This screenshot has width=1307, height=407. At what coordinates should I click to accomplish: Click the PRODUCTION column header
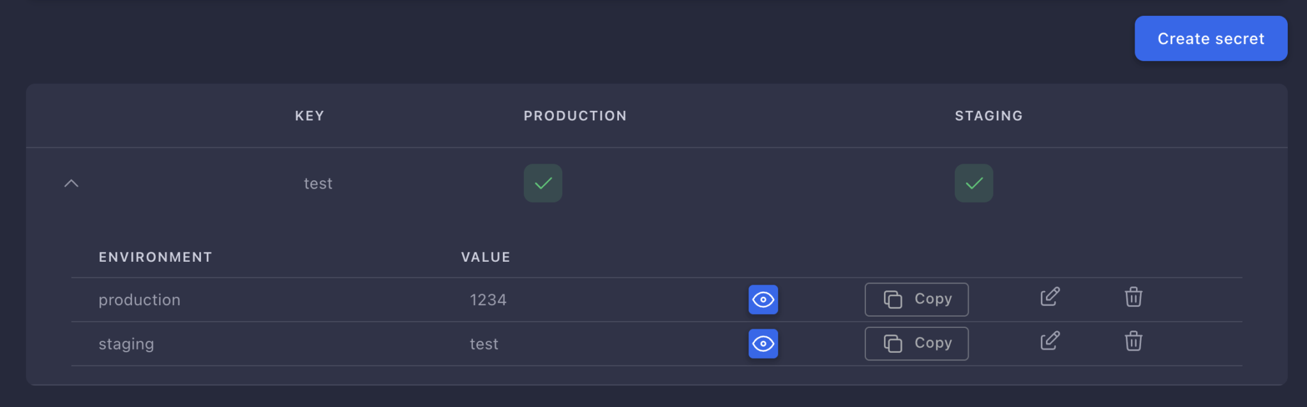575,116
